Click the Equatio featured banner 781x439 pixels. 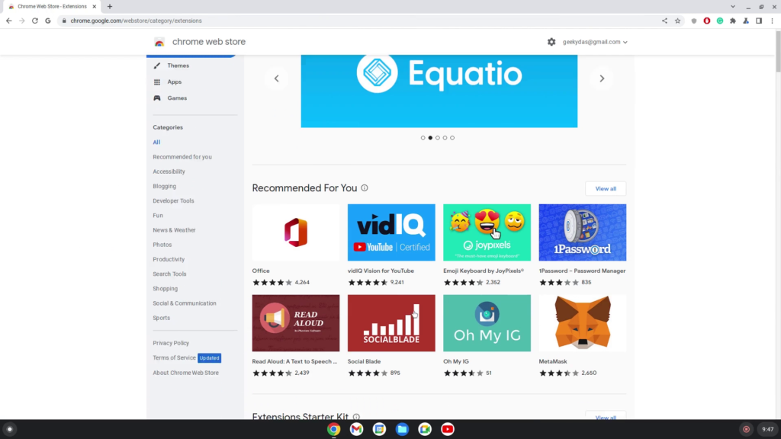click(x=439, y=91)
